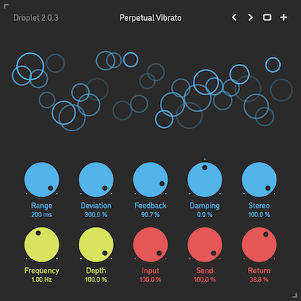Click the blue Damping knob
This screenshot has height=301, width=301.
click(x=205, y=180)
